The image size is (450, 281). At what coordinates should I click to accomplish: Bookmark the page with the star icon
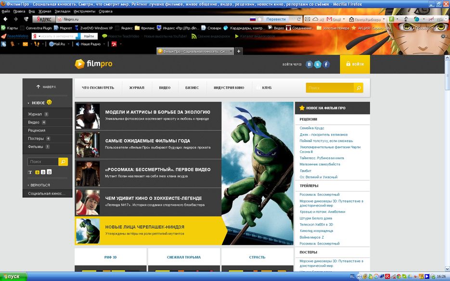(260, 19)
